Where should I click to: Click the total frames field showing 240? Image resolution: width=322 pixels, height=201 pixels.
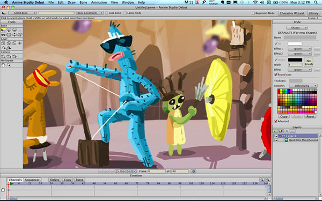pos(179,172)
